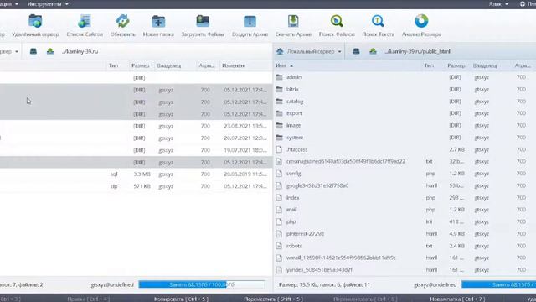The image size is (536, 302).
Task: Select left row dated 19.07.2021
Action: (x=136, y=150)
